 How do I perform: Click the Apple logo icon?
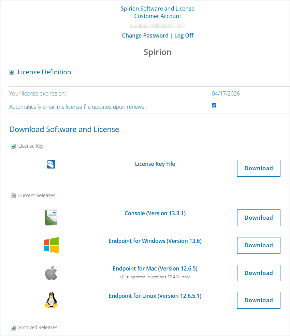pos(51,273)
